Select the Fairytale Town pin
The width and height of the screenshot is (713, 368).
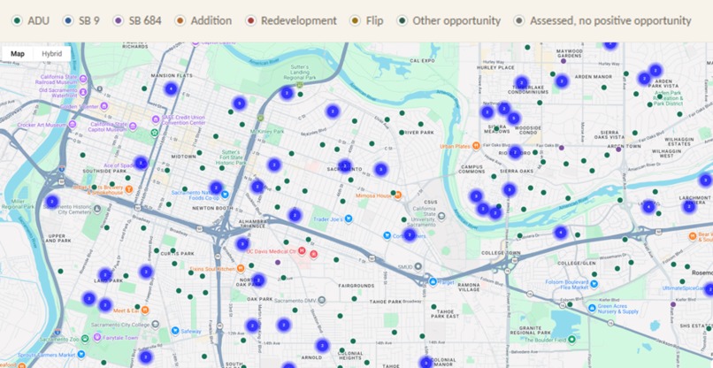[x=96, y=337]
